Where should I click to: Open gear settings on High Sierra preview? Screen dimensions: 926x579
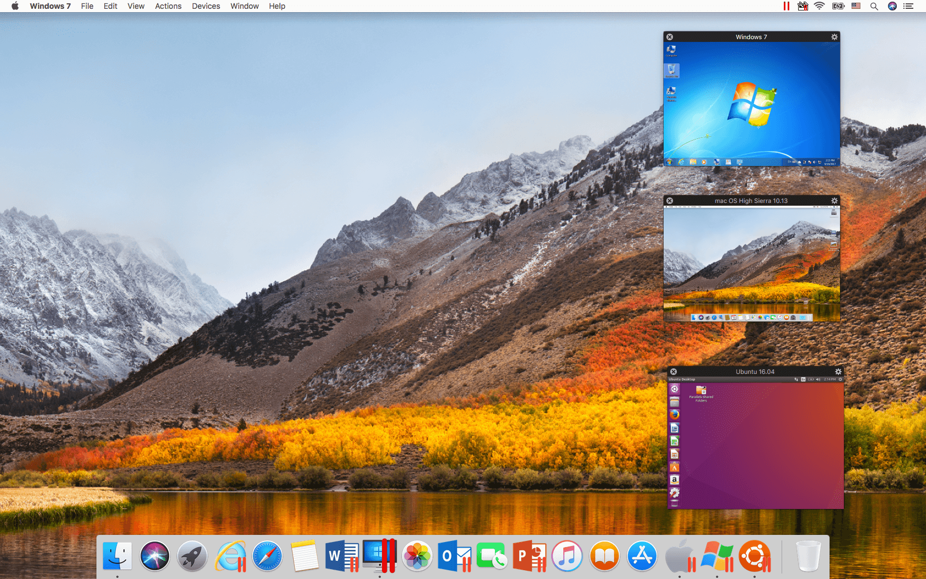coord(835,201)
